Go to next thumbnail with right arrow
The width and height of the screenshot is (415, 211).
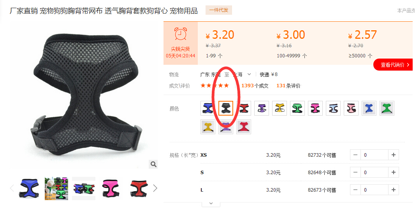tap(155, 189)
